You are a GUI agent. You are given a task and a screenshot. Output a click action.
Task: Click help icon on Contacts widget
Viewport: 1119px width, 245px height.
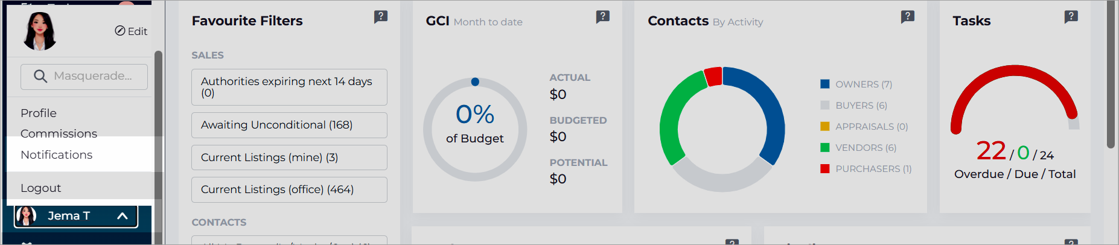[x=908, y=16]
